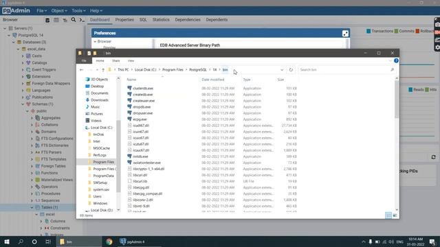Open Explorer Share ribbon tab
This screenshot has width=440, height=247.
[x=116, y=61]
